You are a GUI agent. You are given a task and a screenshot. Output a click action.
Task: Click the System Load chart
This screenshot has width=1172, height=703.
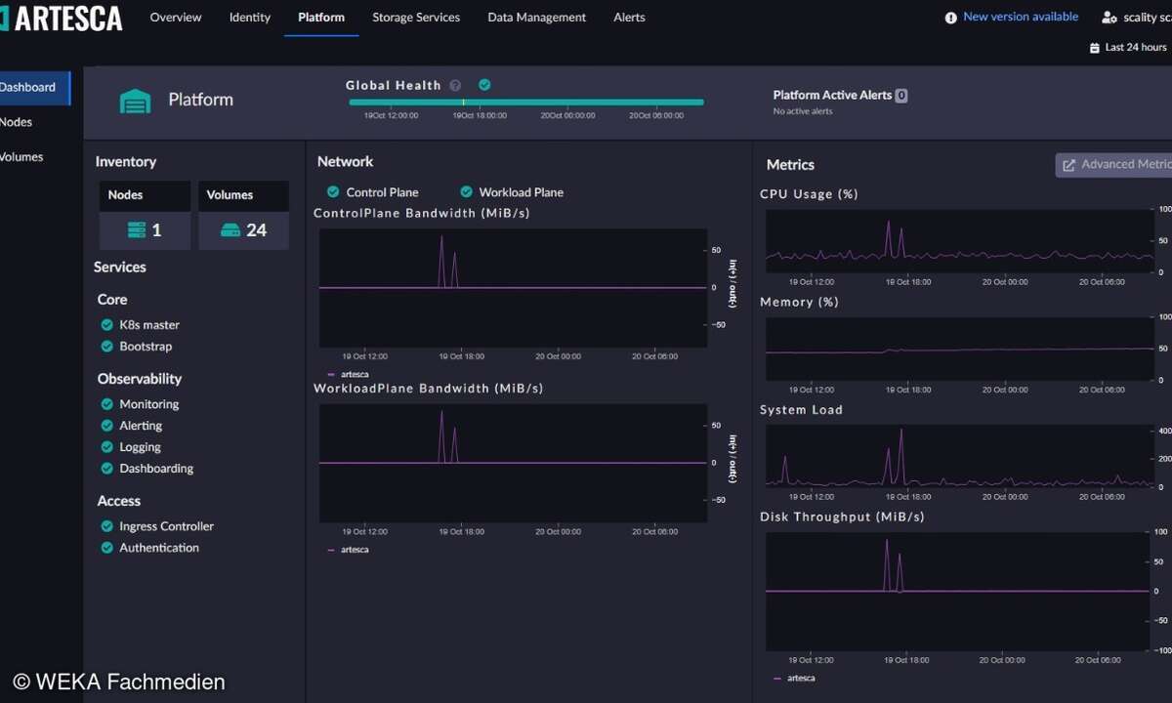(959, 456)
